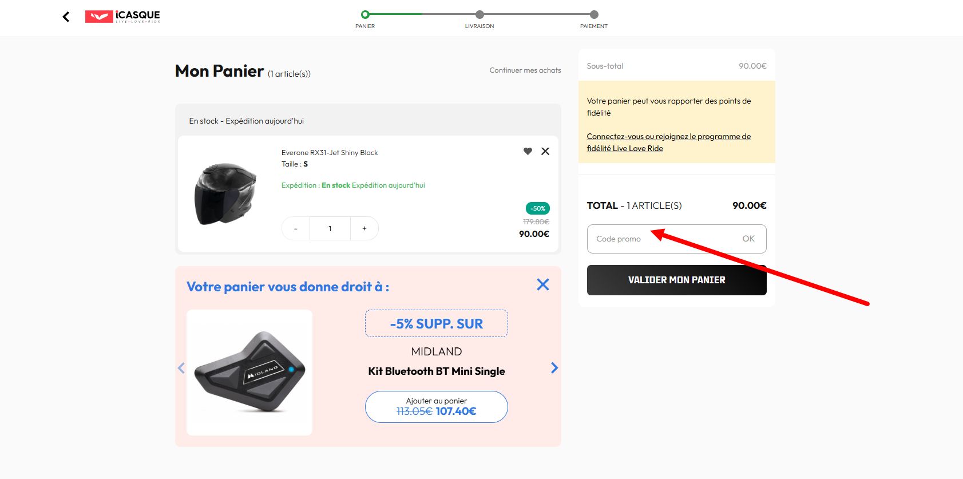The height and width of the screenshot is (479, 963).
Task: Remove Everone RX31-Jet from cart
Action: point(545,151)
